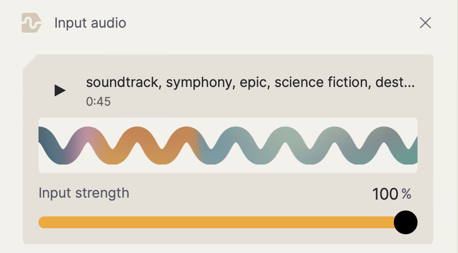The height and width of the screenshot is (253, 458).
Task: Click the black Input strength slider handle
Action: coord(406,222)
